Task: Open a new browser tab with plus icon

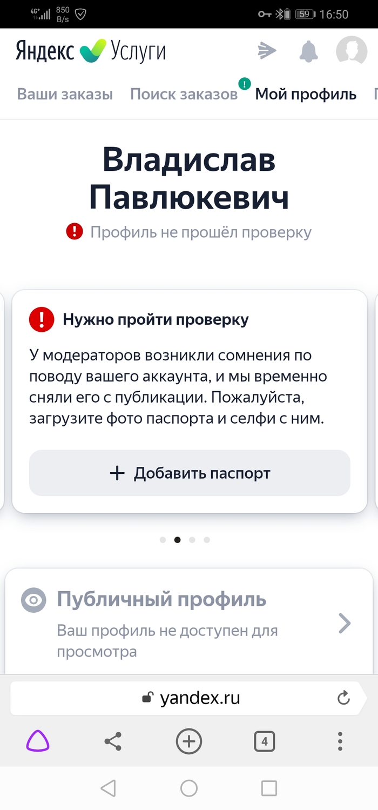Action: [189, 741]
